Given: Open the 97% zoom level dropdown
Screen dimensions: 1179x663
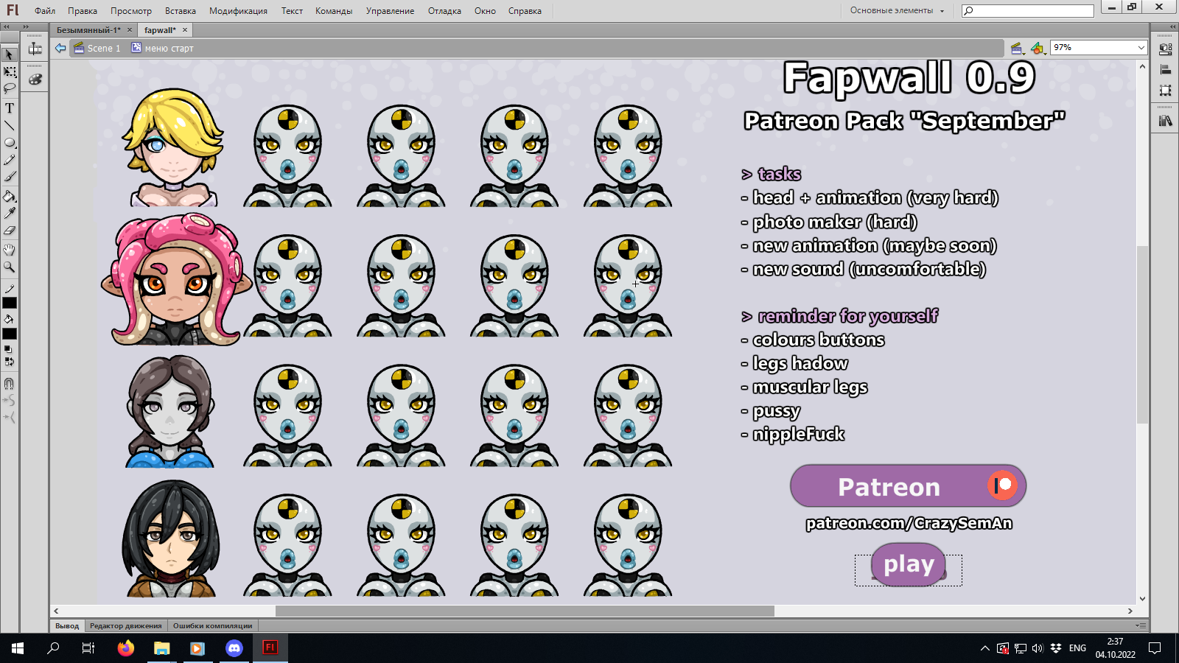Looking at the screenshot, I should (x=1141, y=48).
